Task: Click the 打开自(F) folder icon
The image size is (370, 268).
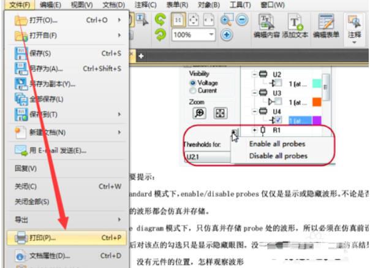Action: click(x=21, y=36)
